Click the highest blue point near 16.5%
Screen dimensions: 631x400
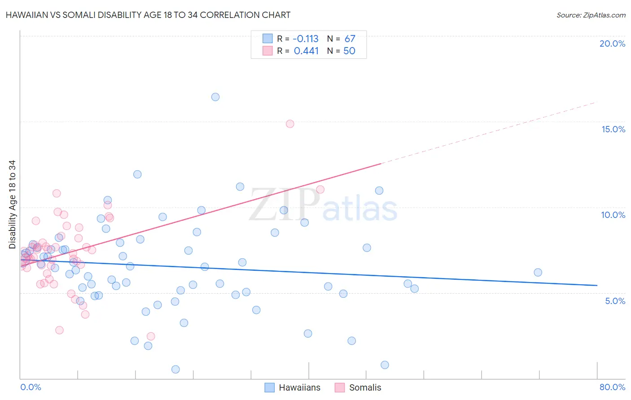coord(215,97)
